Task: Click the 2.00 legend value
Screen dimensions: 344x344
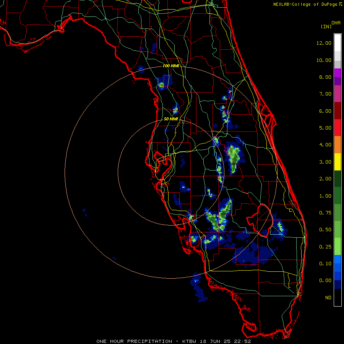Action: coord(325,179)
